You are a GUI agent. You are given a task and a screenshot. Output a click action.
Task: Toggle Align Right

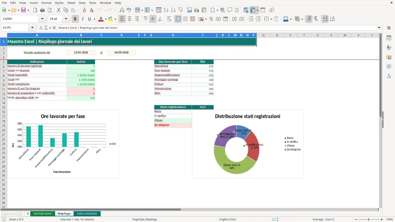137,19
